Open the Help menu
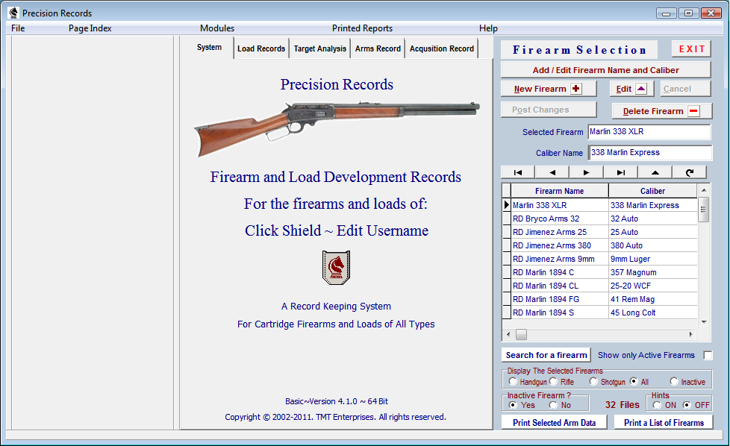 click(488, 28)
